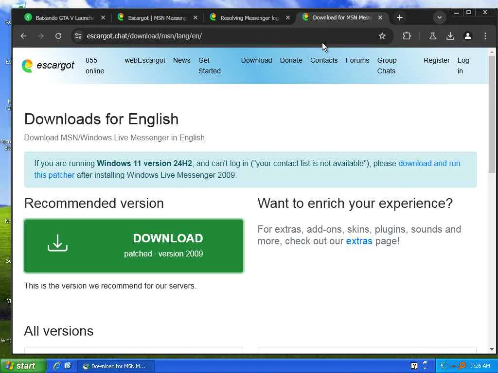Select Download for MSN taskbar button
The height and width of the screenshot is (373, 498).
point(116,366)
